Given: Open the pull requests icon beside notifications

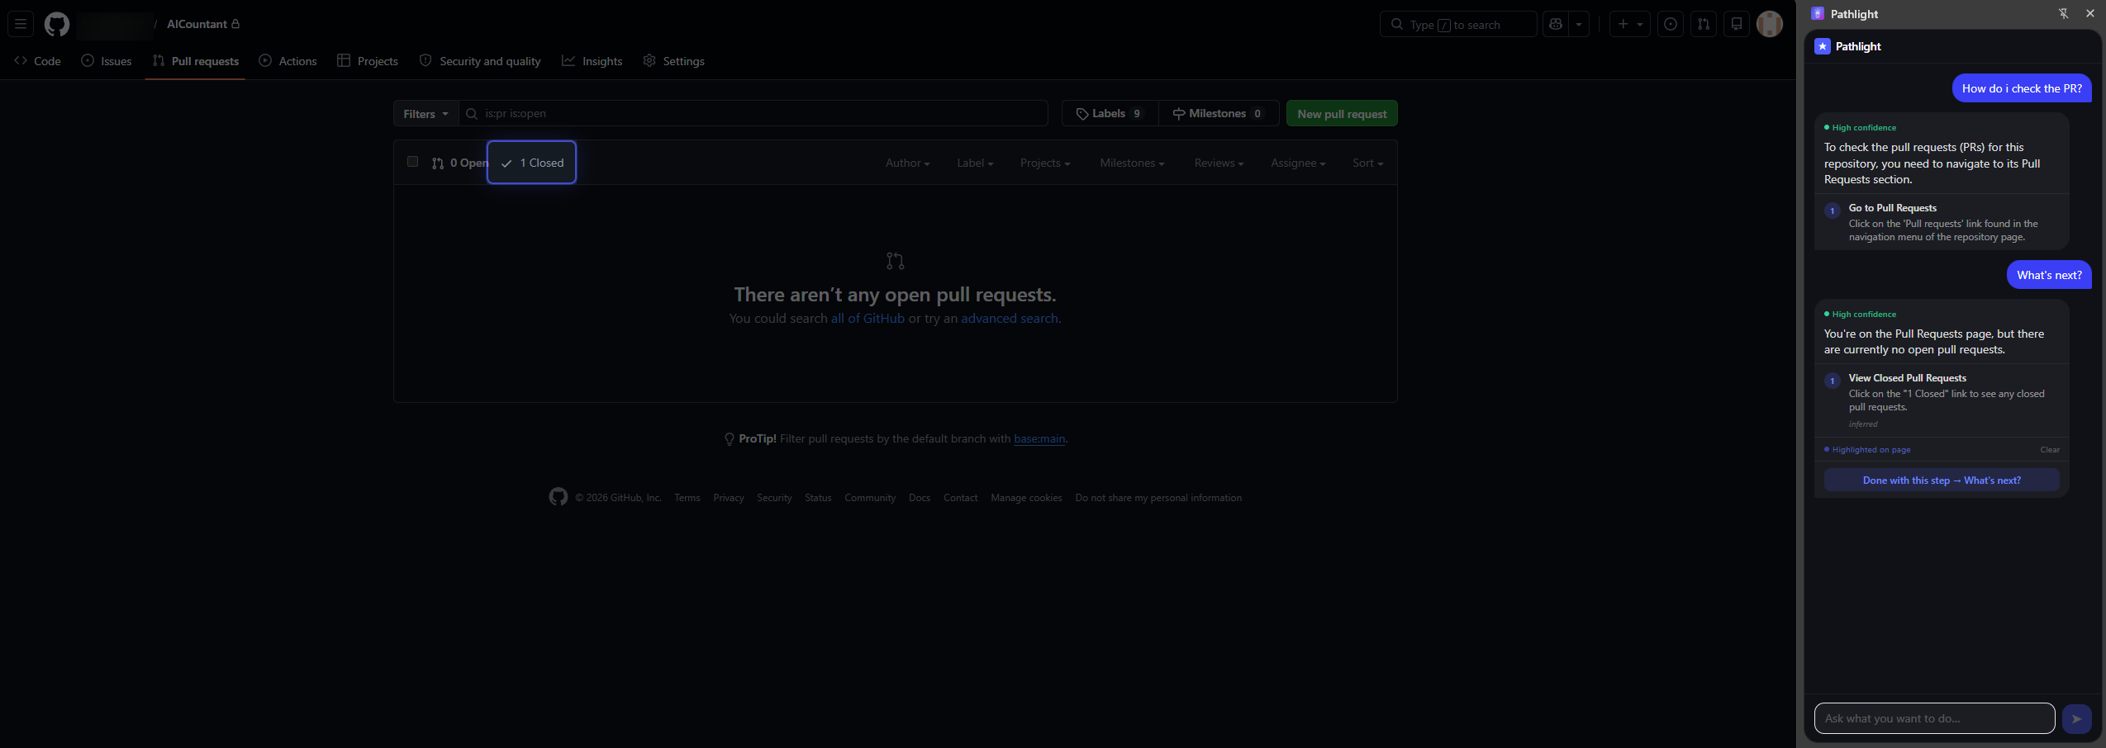Looking at the screenshot, I should 1703,24.
